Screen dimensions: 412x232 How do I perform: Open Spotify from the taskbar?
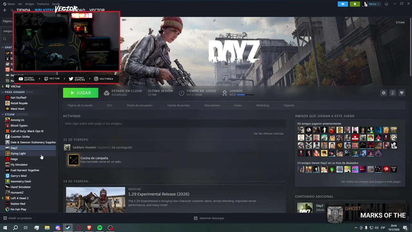point(100,228)
